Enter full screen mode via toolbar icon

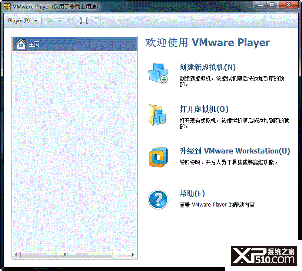point(84,21)
